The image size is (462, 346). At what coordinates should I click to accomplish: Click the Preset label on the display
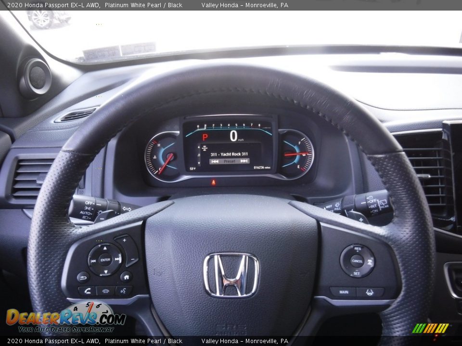tap(230, 161)
